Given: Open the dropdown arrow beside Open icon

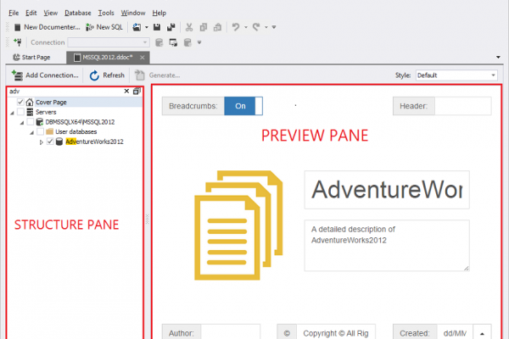Looking at the screenshot, I should coord(147,27).
